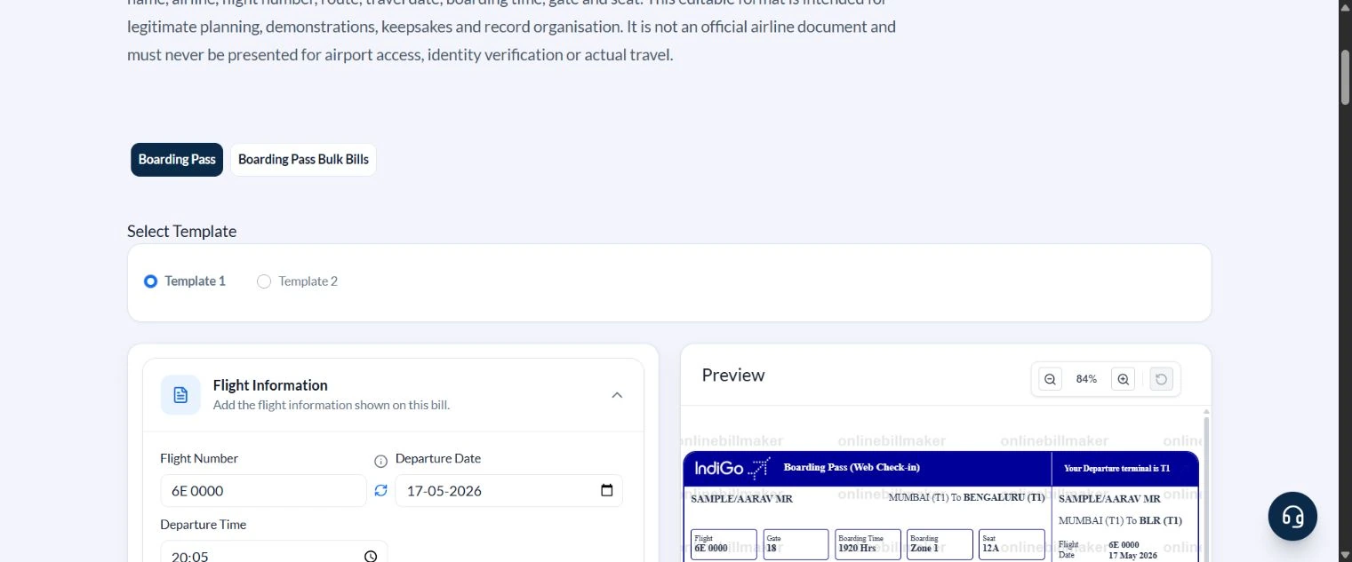This screenshot has width=1352, height=562.
Task: Click the refresh icon next to Flight Number
Action: coord(380,490)
